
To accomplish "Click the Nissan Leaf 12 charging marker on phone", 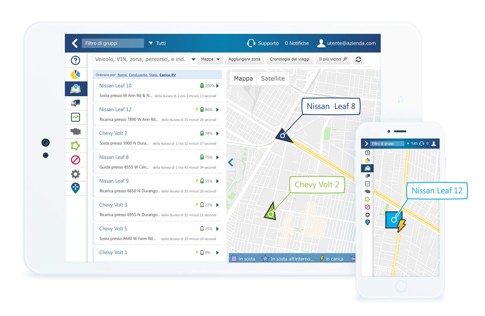I will tap(395, 221).
